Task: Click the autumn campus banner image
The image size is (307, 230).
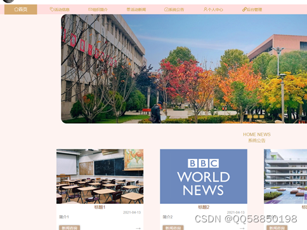Action: point(184,69)
